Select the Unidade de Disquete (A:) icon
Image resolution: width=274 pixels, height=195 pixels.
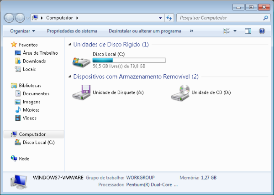(x=81, y=92)
